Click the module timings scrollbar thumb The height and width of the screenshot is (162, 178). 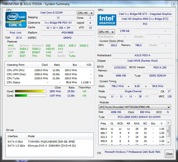pyautogui.click(x=168, y=131)
